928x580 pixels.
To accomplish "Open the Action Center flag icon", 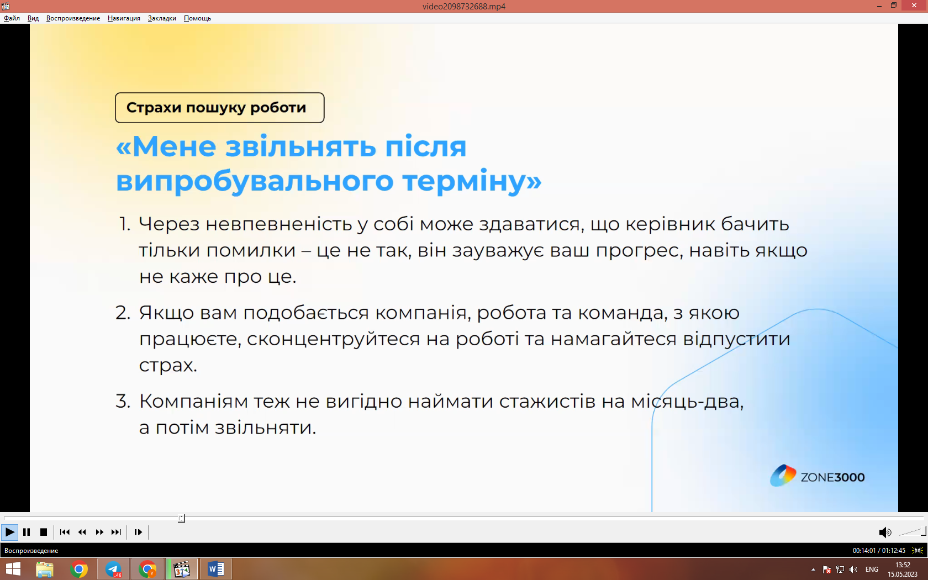I will [x=827, y=570].
